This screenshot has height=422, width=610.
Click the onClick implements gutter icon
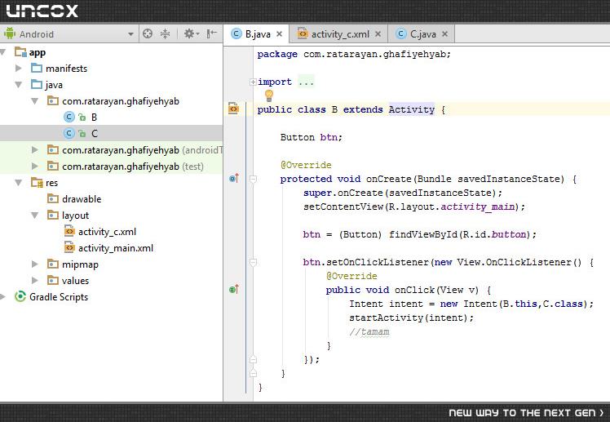(234, 289)
